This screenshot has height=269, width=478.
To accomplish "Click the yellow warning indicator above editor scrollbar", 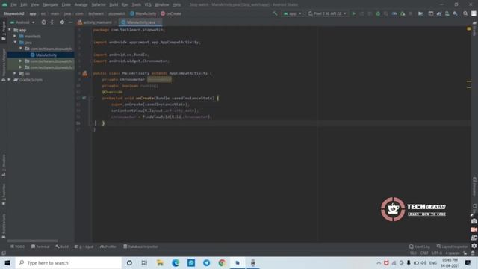I will (468, 28).
